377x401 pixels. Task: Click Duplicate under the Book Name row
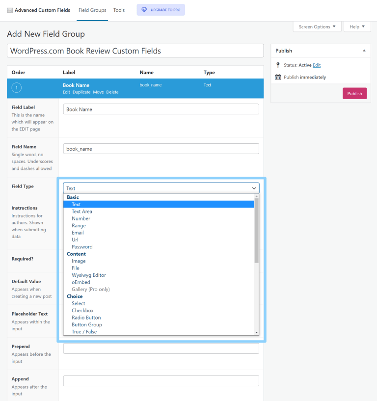pos(81,92)
